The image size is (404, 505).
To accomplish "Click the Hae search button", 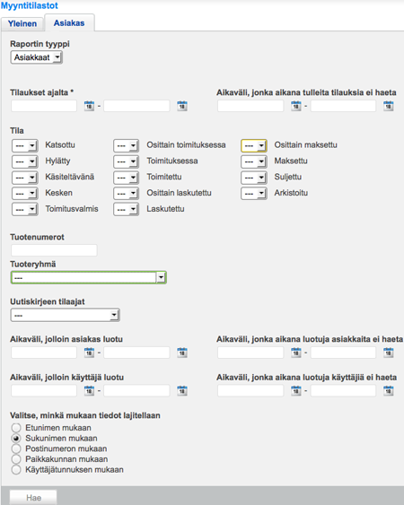I will pyautogui.click(x=33, y=498).
